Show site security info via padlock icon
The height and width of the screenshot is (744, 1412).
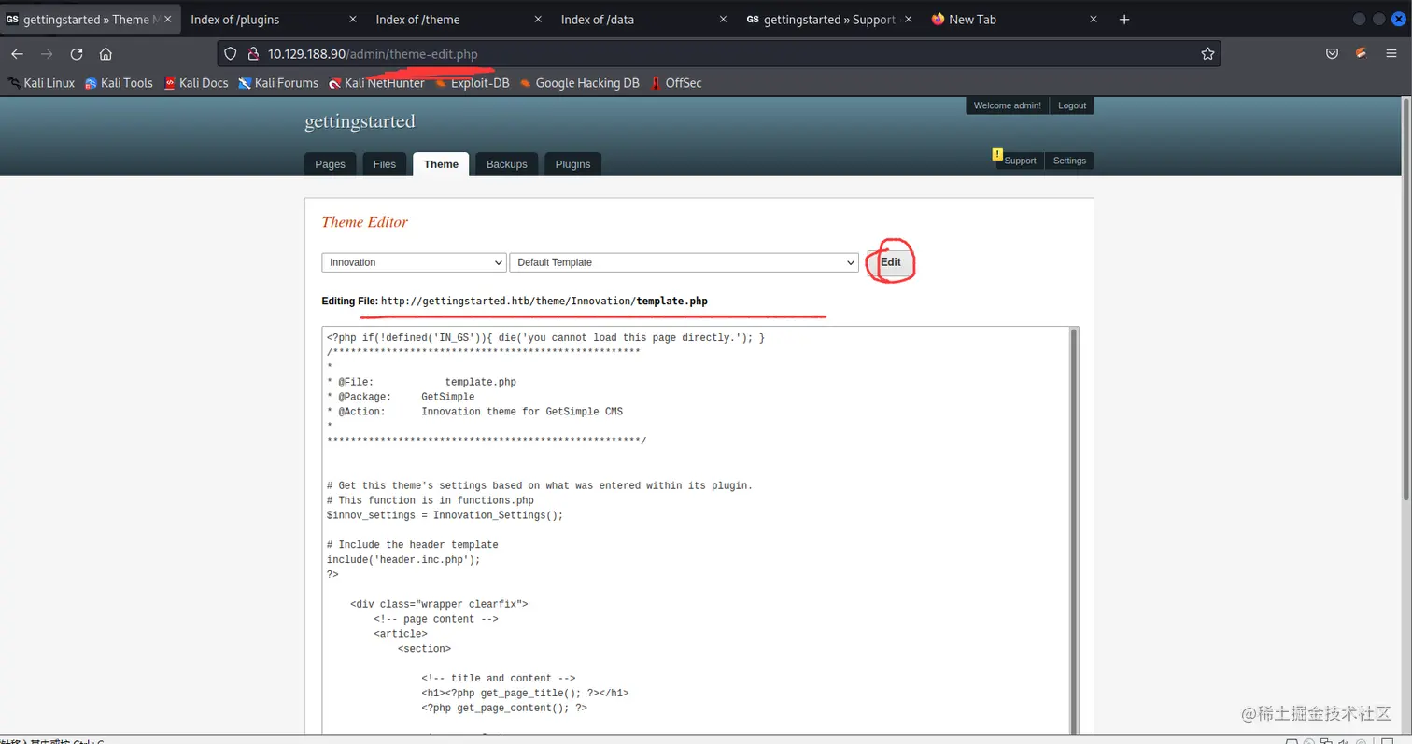[x=252, y=54]
